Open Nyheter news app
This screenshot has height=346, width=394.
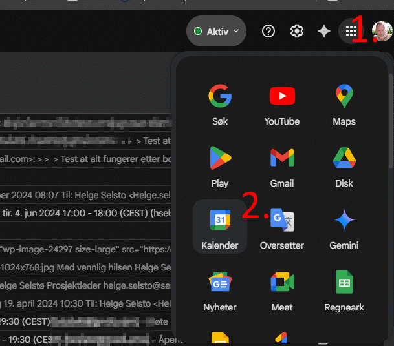220,291
